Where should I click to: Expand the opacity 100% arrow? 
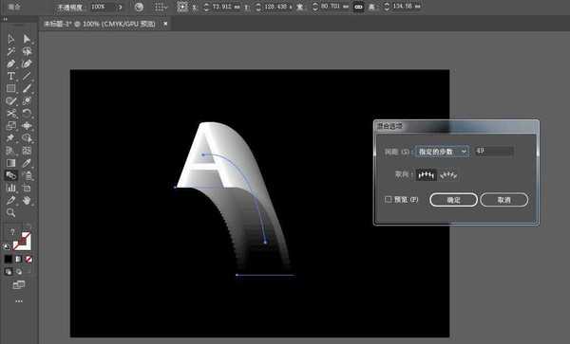tap(121, 7)
